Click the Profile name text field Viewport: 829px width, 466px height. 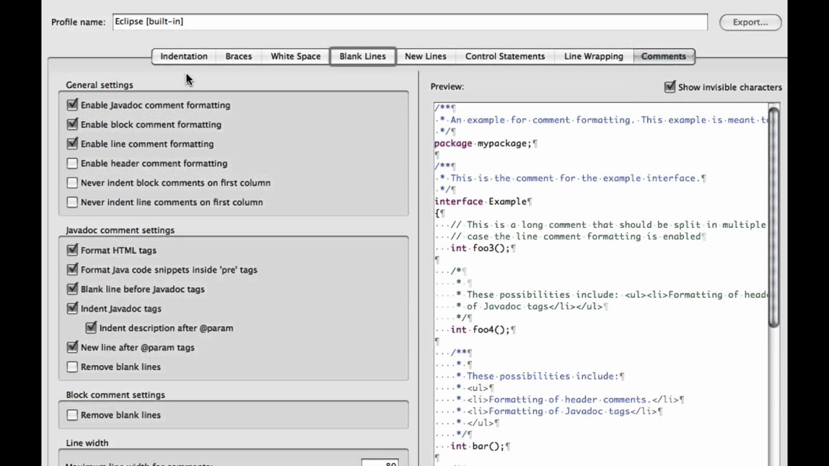pyautogui.click(x=410, y=21)
